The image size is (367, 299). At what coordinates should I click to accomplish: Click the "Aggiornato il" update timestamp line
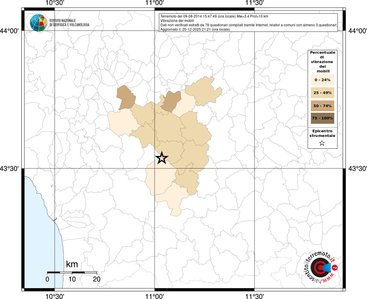pos(195,29)
